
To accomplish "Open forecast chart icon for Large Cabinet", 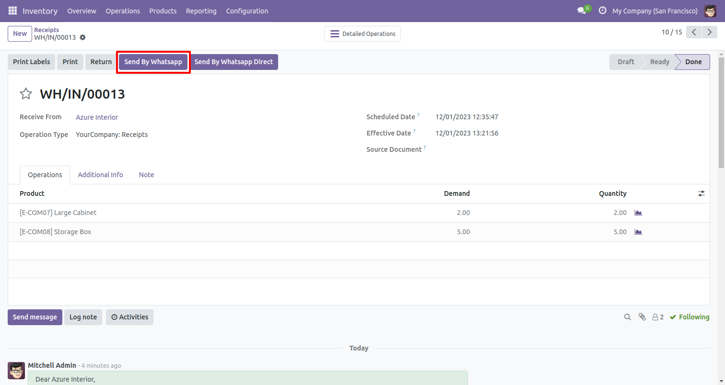I will tap(638, 213).
